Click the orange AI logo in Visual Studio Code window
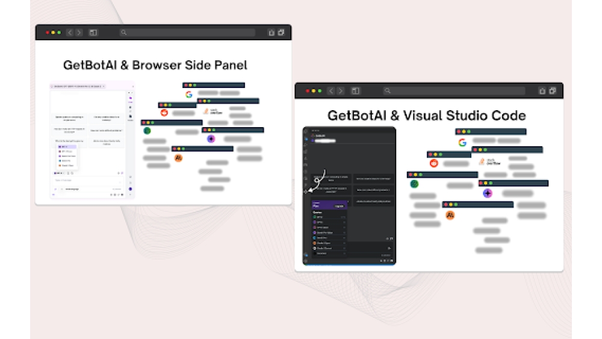This screenshot has height=339, width=602. point(450,216)
